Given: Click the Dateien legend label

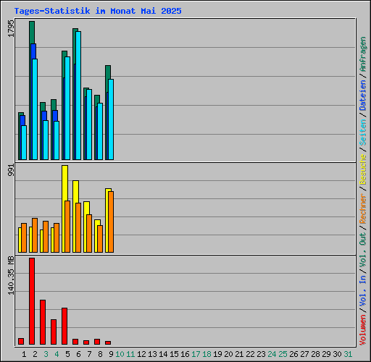Looking at the screenshot, I should click(x=362, y=95).
